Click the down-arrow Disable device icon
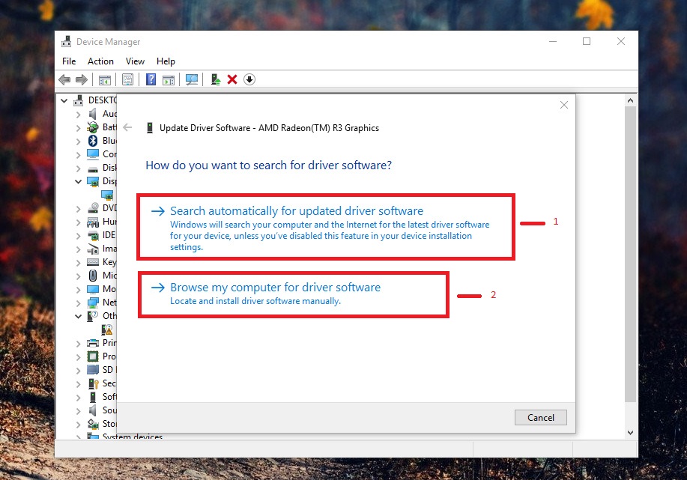This screenshot has height=480, width=687. (x=249, y=79)
